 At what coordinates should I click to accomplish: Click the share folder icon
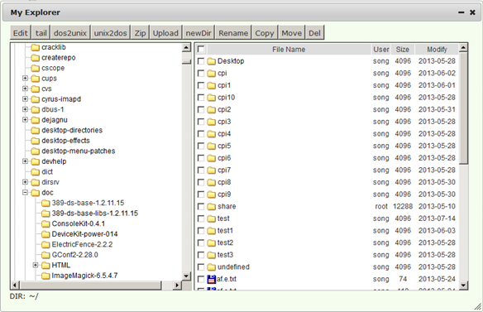pyautogui.click(x=212, y=207)
